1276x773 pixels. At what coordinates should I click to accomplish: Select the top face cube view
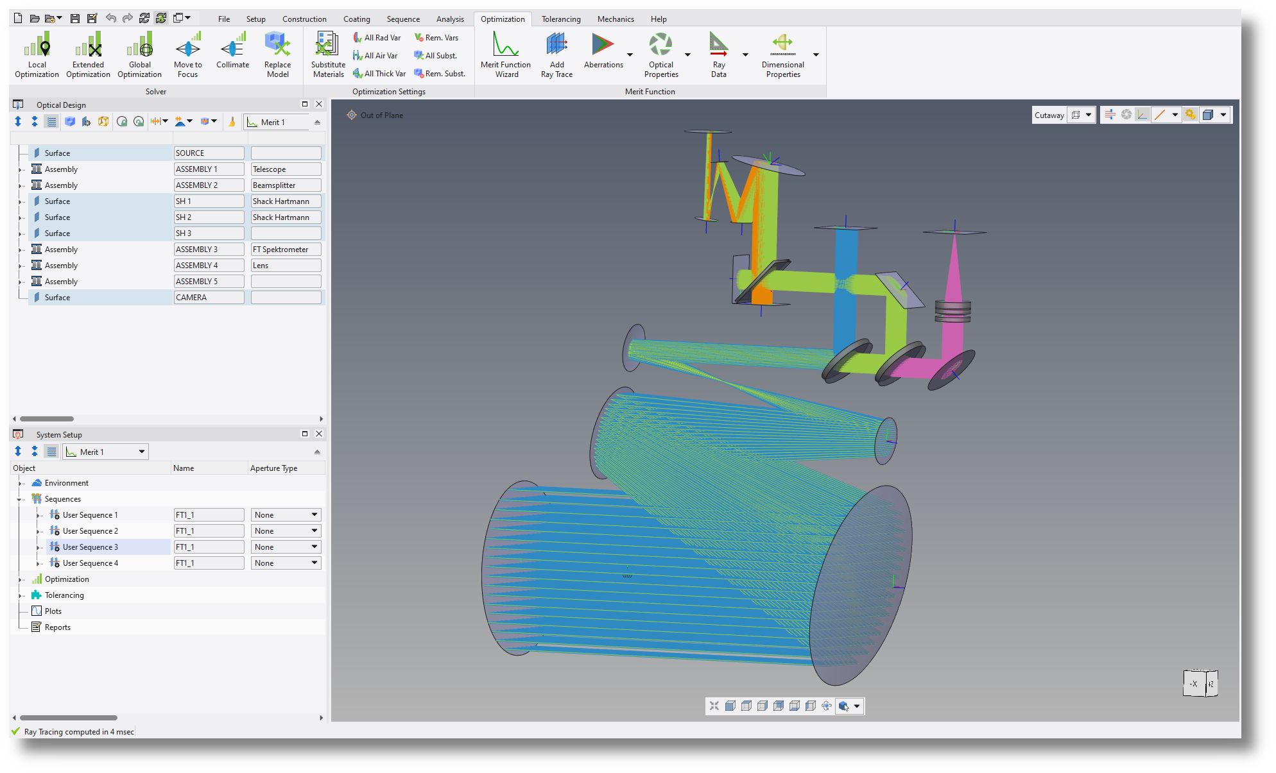746,706
